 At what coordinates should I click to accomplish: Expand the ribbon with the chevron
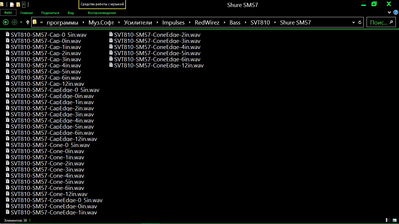[389, 12]
